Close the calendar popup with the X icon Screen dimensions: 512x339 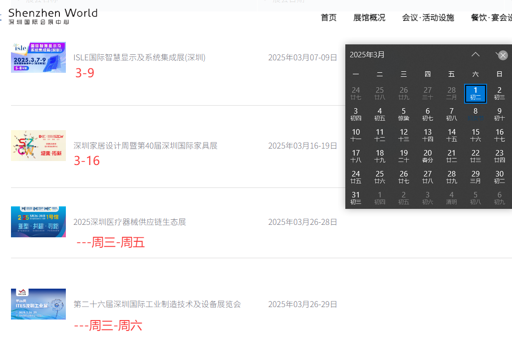click(x=503, y=55)
